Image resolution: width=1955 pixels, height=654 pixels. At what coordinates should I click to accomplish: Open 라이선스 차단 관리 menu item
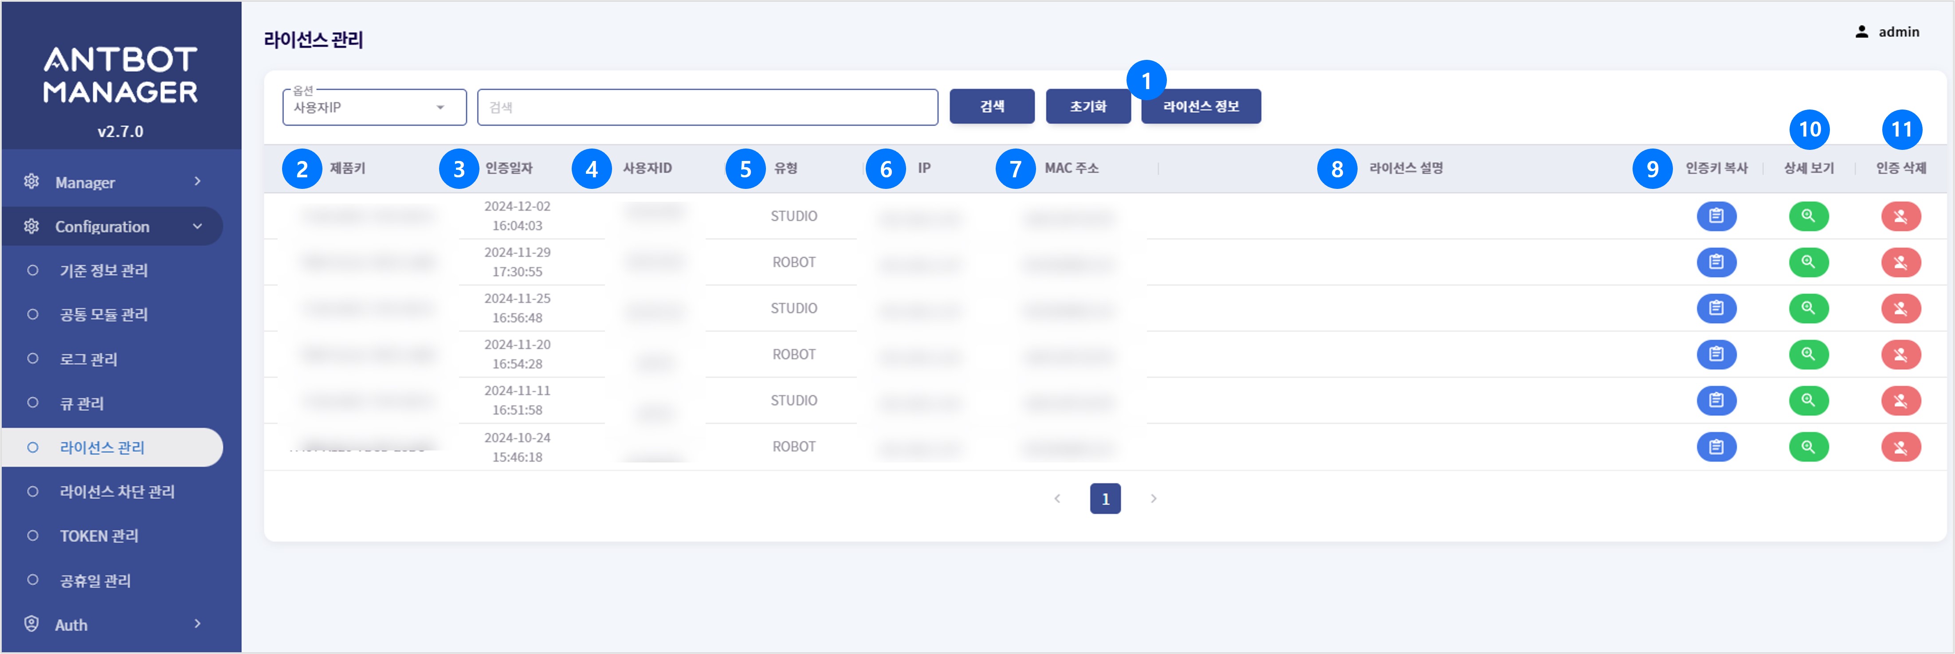112,492
